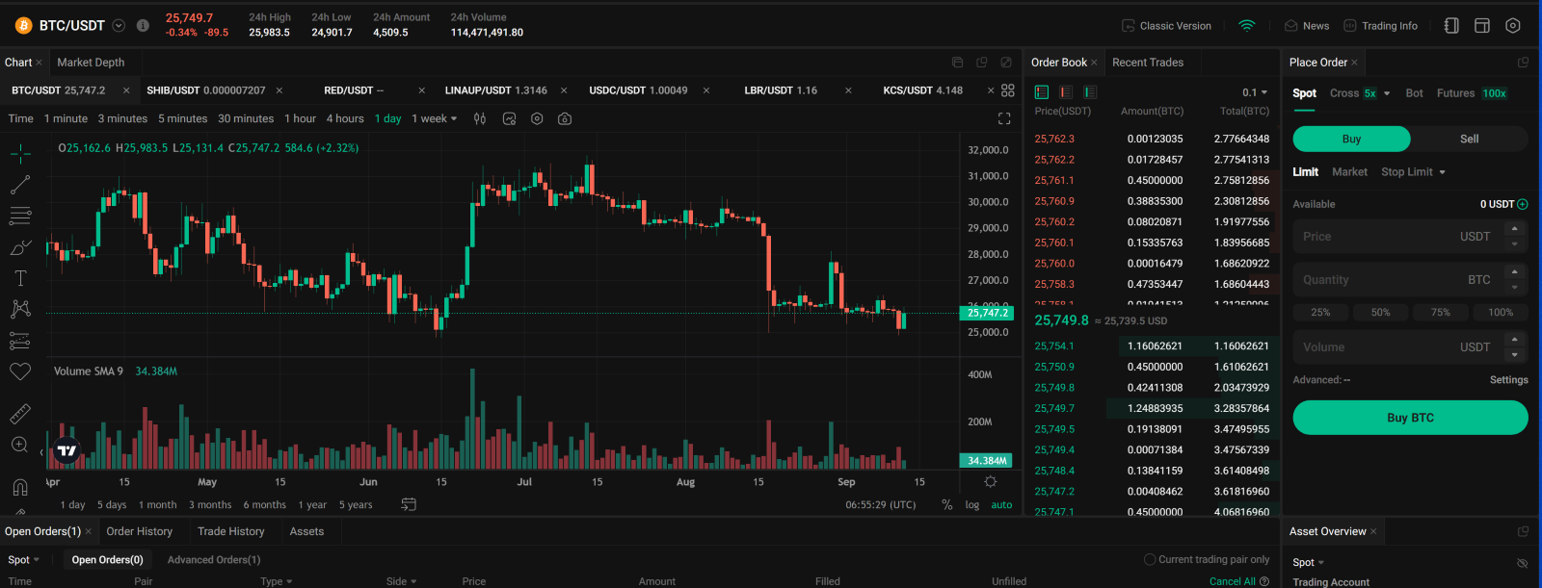Open the layout settings icon in header
Screen dimensions: 1542x588
(x=1482, y=26)
